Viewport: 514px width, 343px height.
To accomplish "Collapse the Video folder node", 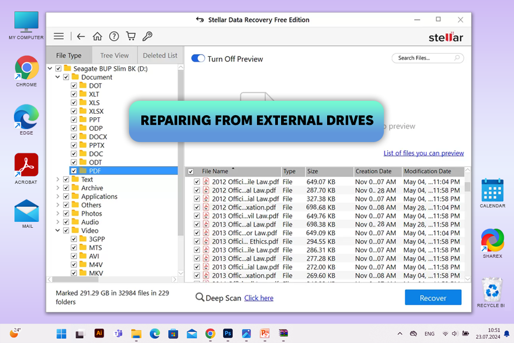I will click(58, 231).
